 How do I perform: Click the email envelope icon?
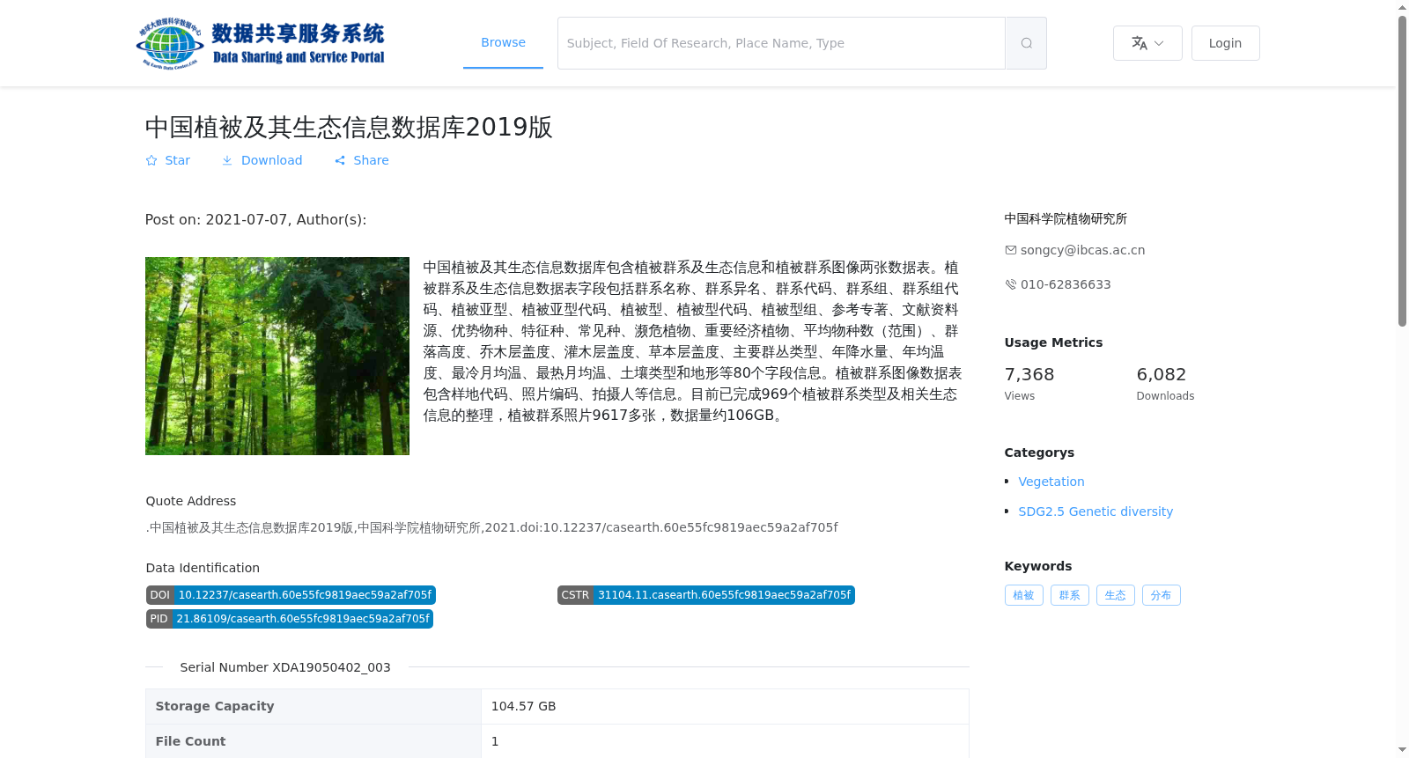point(1011,250)
